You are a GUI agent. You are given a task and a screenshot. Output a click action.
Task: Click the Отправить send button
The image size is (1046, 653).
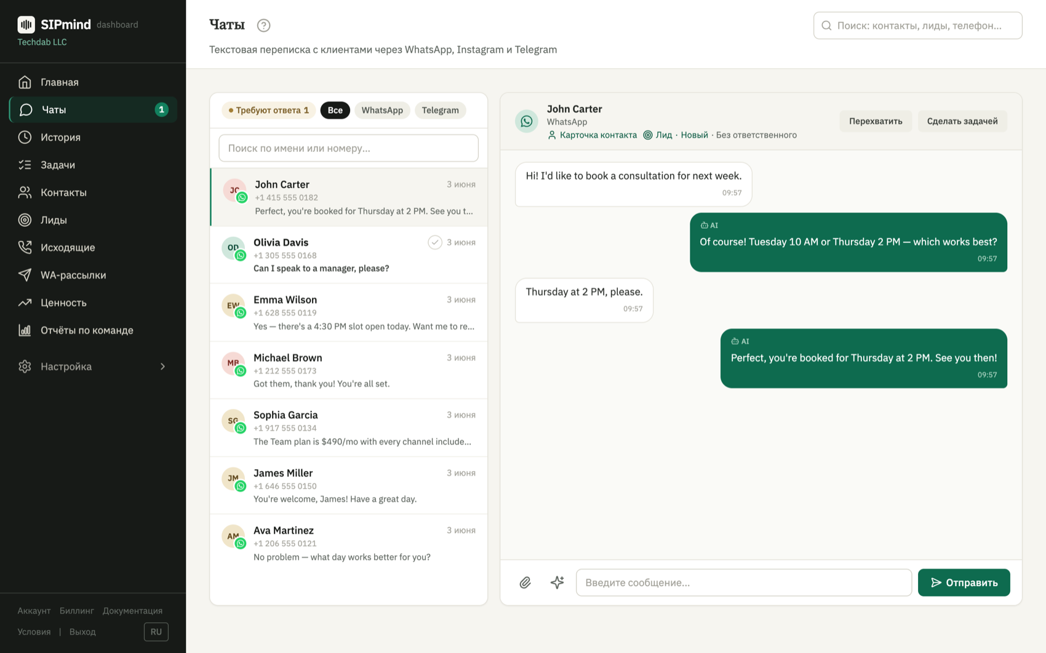point(964,582)
